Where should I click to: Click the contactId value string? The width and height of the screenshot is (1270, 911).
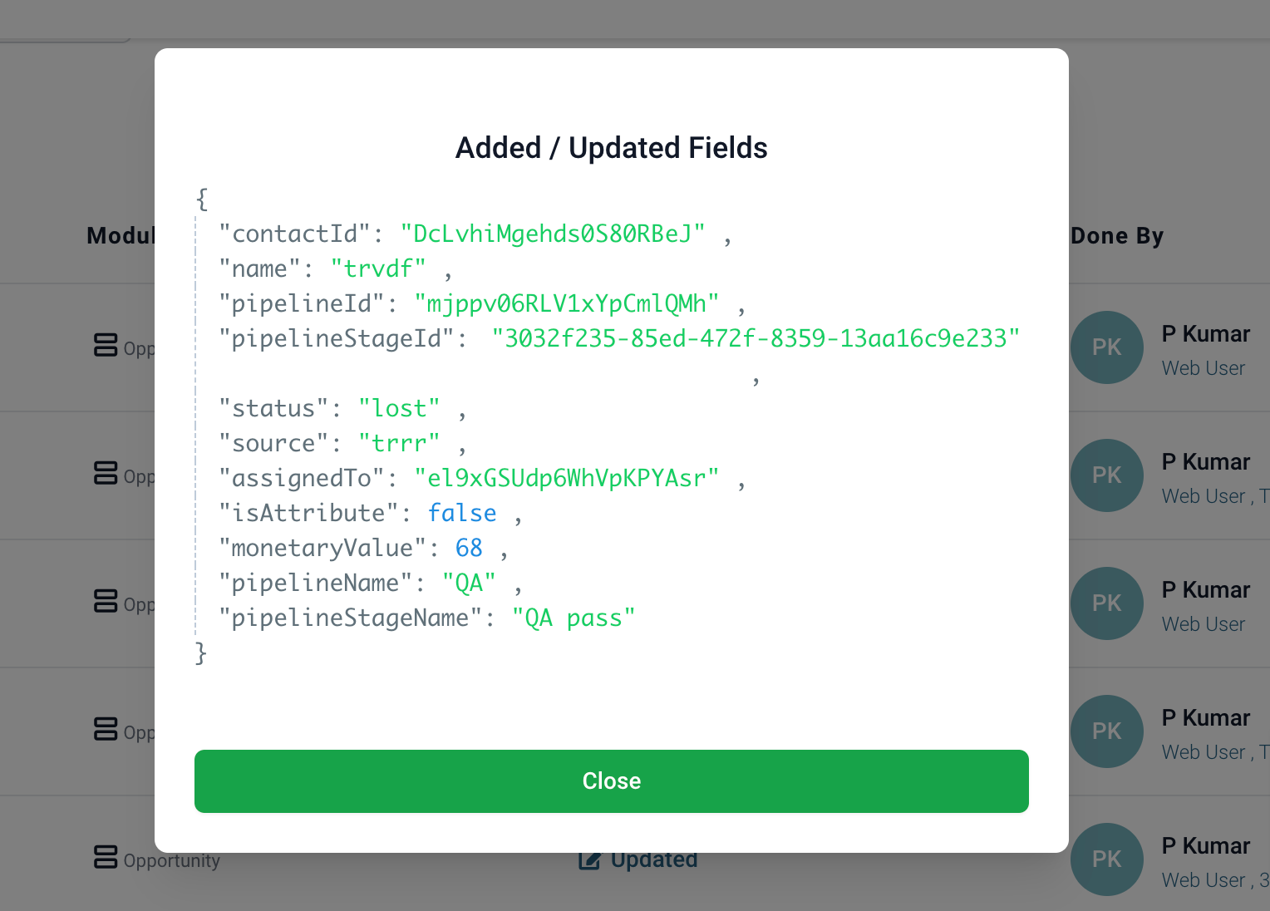553,234
